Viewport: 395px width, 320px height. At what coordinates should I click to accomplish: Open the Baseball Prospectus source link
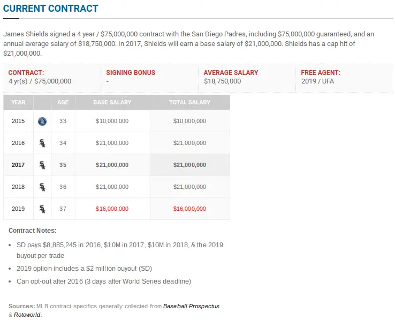pos(191,307)
